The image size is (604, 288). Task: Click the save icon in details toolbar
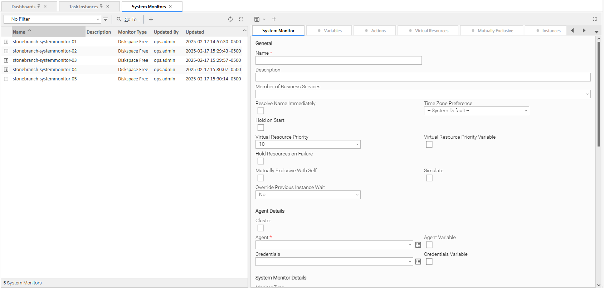tap(257, 19)
